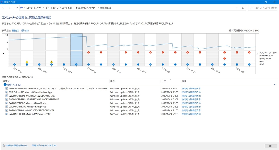The width and height of the screenshot is (279, 150).
Task: Select the 9WZDNCRFHVFW-Microsoft.BingNews row text
Action: coord(28,107)
